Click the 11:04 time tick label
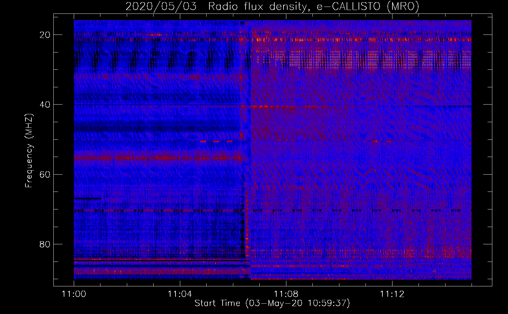508x314 pixels. (180, 294)
